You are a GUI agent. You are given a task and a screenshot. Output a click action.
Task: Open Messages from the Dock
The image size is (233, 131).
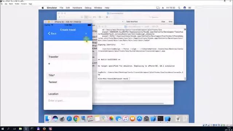[118, 119]
